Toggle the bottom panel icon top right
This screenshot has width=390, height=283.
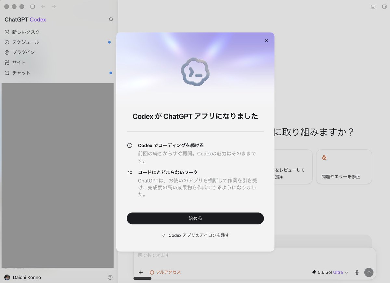[373, 7]
